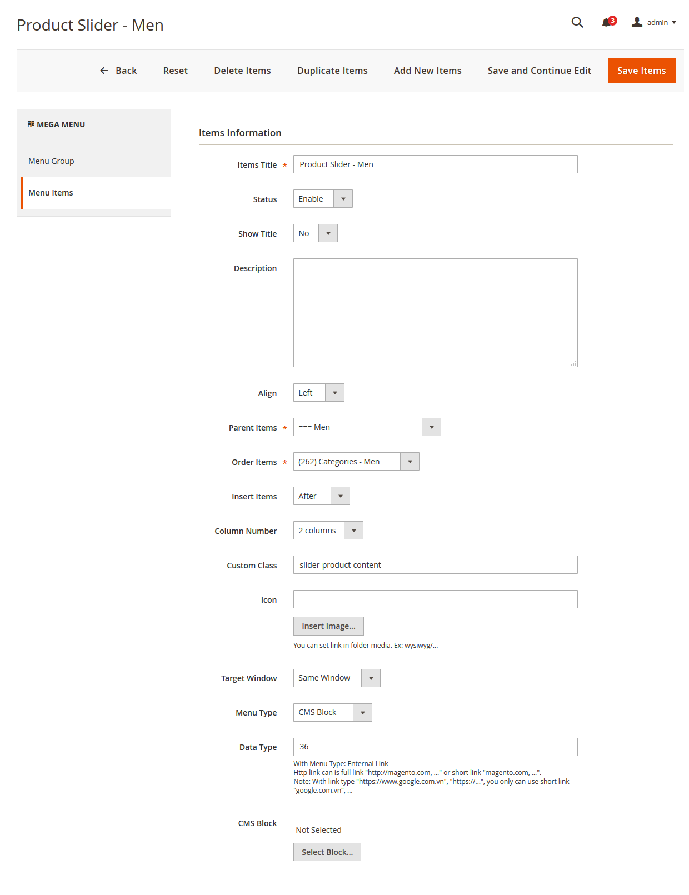Click the Reset button
This screenshot has height=895, width=689.
(176, 71)
